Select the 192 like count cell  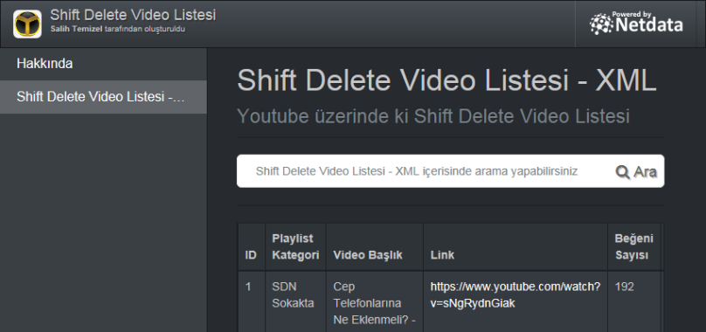634,301
